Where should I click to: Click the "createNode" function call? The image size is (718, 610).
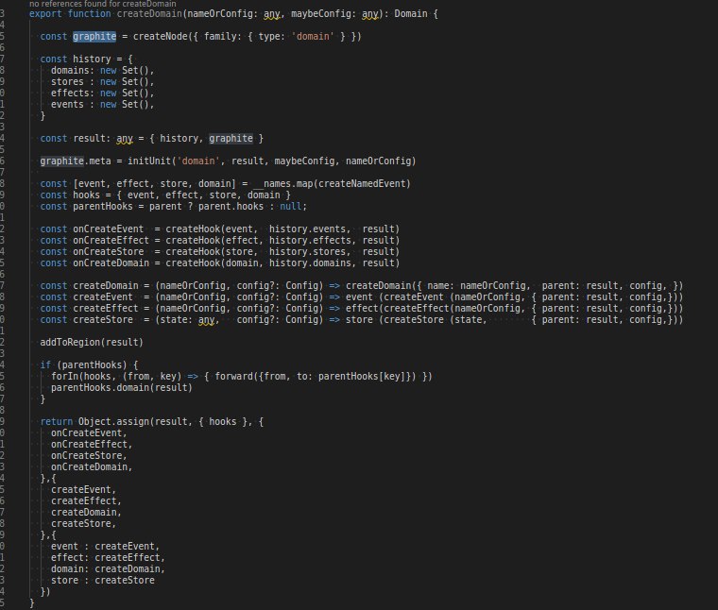tap(161, 36)
